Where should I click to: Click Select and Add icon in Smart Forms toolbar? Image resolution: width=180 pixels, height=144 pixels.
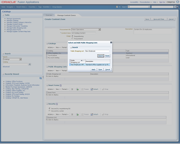click(x=77, y=89)
